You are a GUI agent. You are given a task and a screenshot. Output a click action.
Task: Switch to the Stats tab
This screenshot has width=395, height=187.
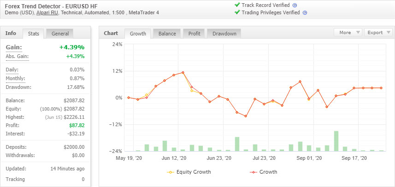tap(33, 34)
